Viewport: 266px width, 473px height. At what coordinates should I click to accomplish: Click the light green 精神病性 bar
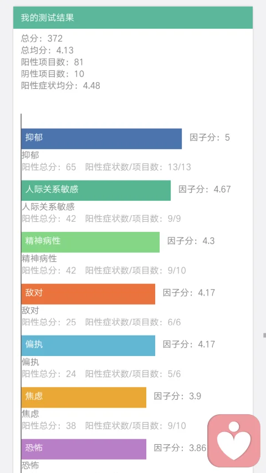click(90, 242)
